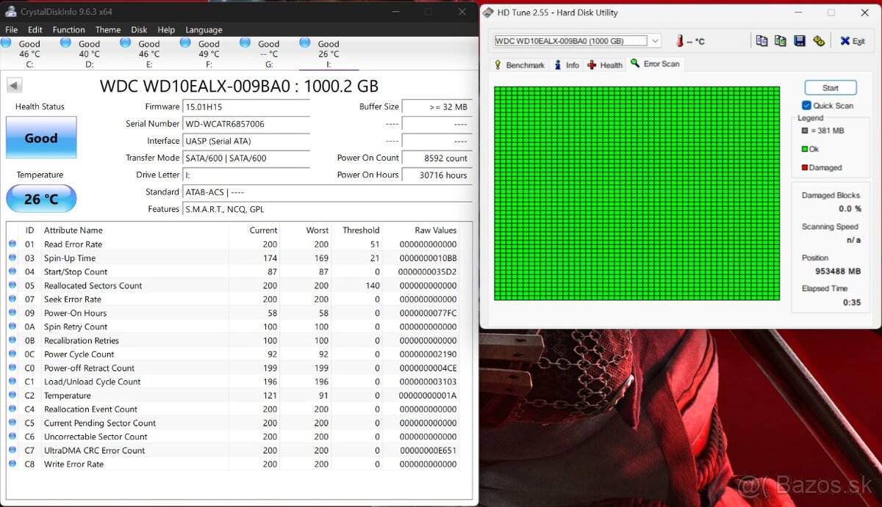Click the Interface field UASP (Serial ATA)

click(x=246, y=141)
